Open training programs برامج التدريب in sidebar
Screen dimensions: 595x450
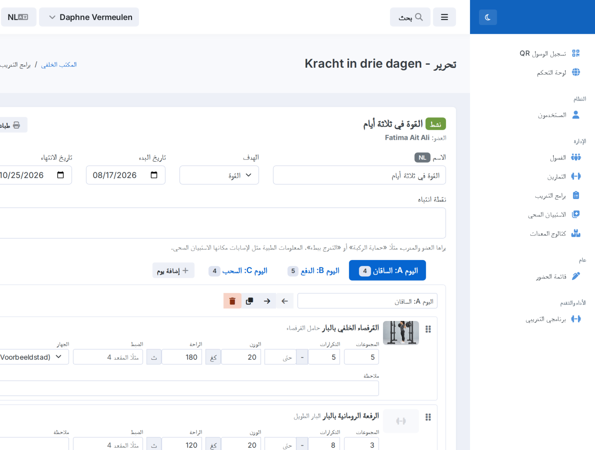[557, 196]
